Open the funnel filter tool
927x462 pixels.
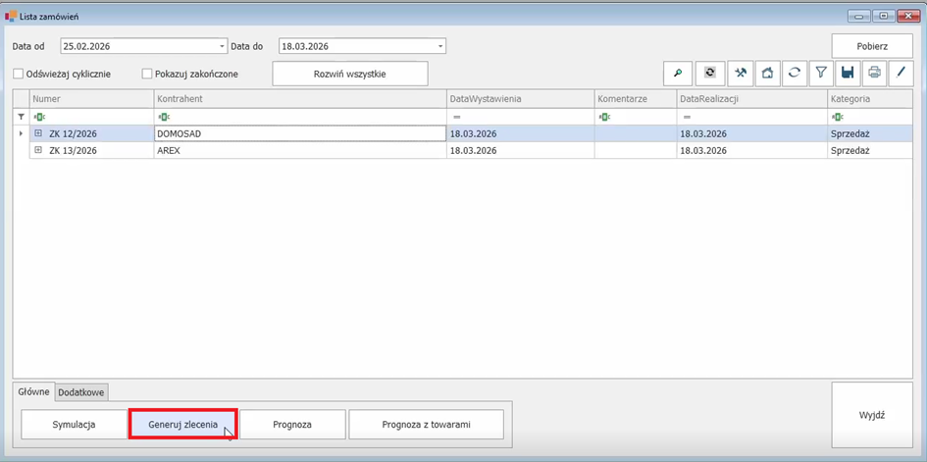pyautogui.click(x=821, y=74)
